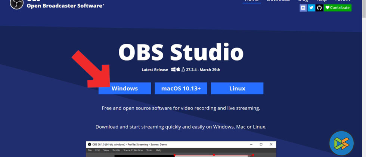Viewport: 366px width, 157px height.
Task: Click the "27.2.4 - March 29th" version text
Action: [x=203, y=70]
